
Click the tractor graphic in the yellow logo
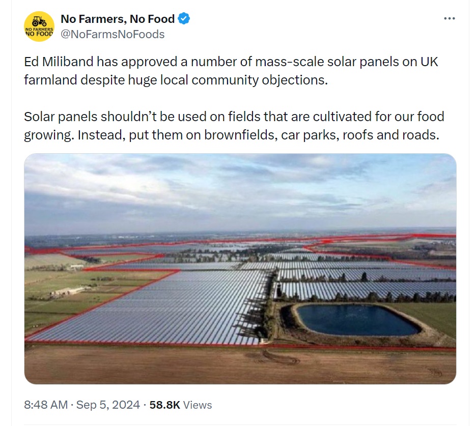coord(39,21)
